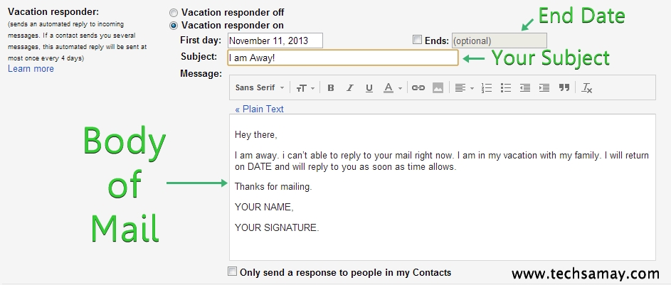Screen dimensions: 671x285
Task: Apply quote formatting with the quote icon
Action: [x=564, y=87]
